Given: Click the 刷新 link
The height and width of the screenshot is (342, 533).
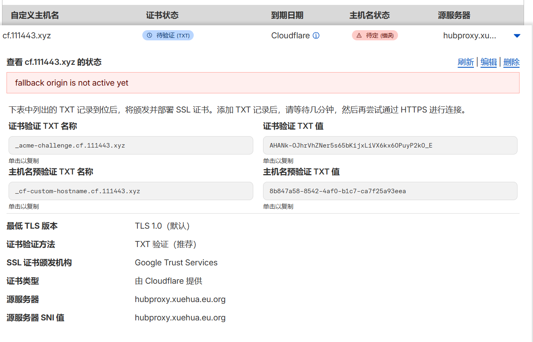Looking at the screenshot, I should click(x=466, y=62).
